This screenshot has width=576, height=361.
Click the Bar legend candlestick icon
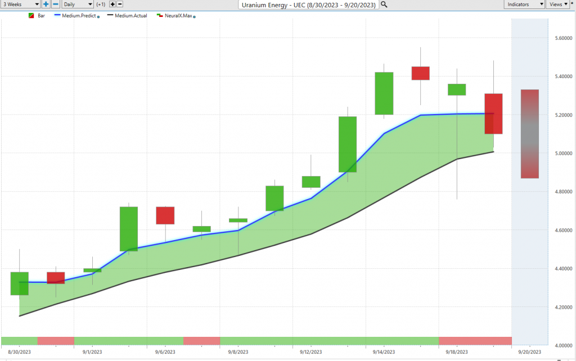coord(31,16)
